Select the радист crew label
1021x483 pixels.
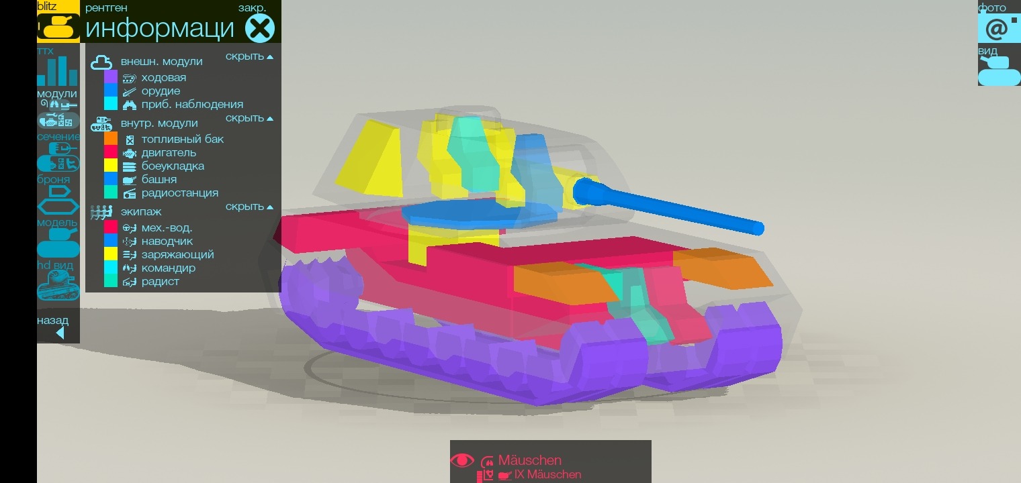161,282
